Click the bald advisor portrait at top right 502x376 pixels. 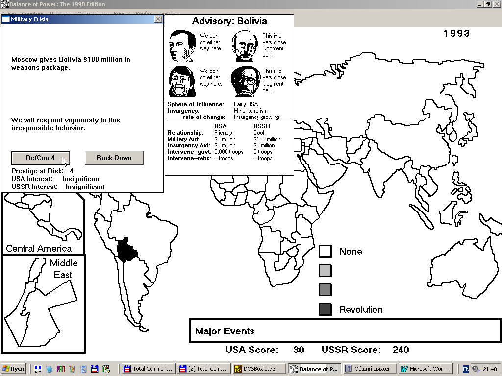tap(245, 46)
